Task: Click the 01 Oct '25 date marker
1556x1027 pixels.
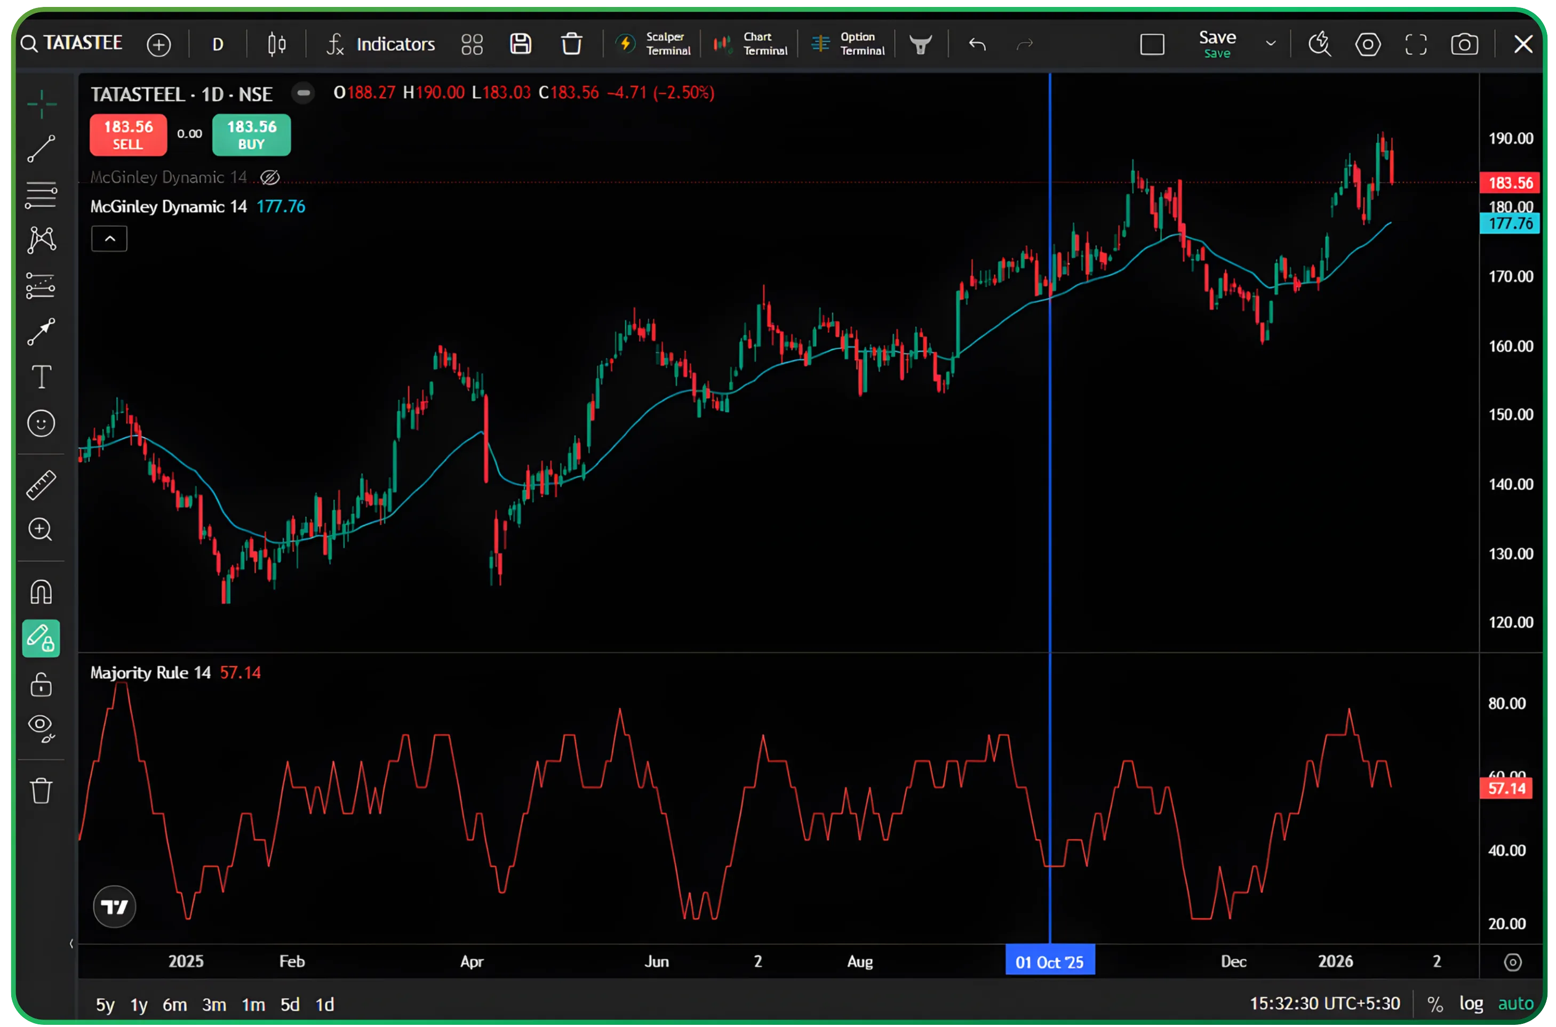Action: tap(1050, 961)
